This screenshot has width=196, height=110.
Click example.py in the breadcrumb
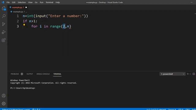point(18,12)
